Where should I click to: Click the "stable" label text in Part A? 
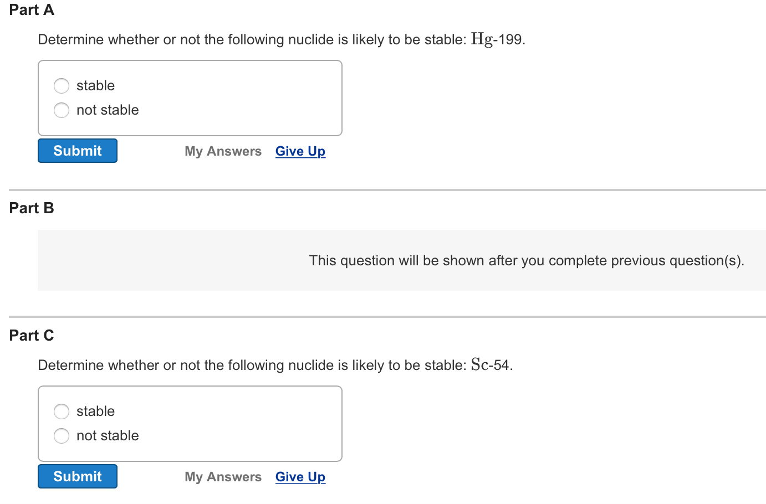95,86
